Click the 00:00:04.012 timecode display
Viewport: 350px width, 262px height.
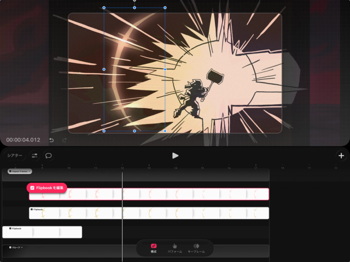pyautogui.click(x=23, y=140)
